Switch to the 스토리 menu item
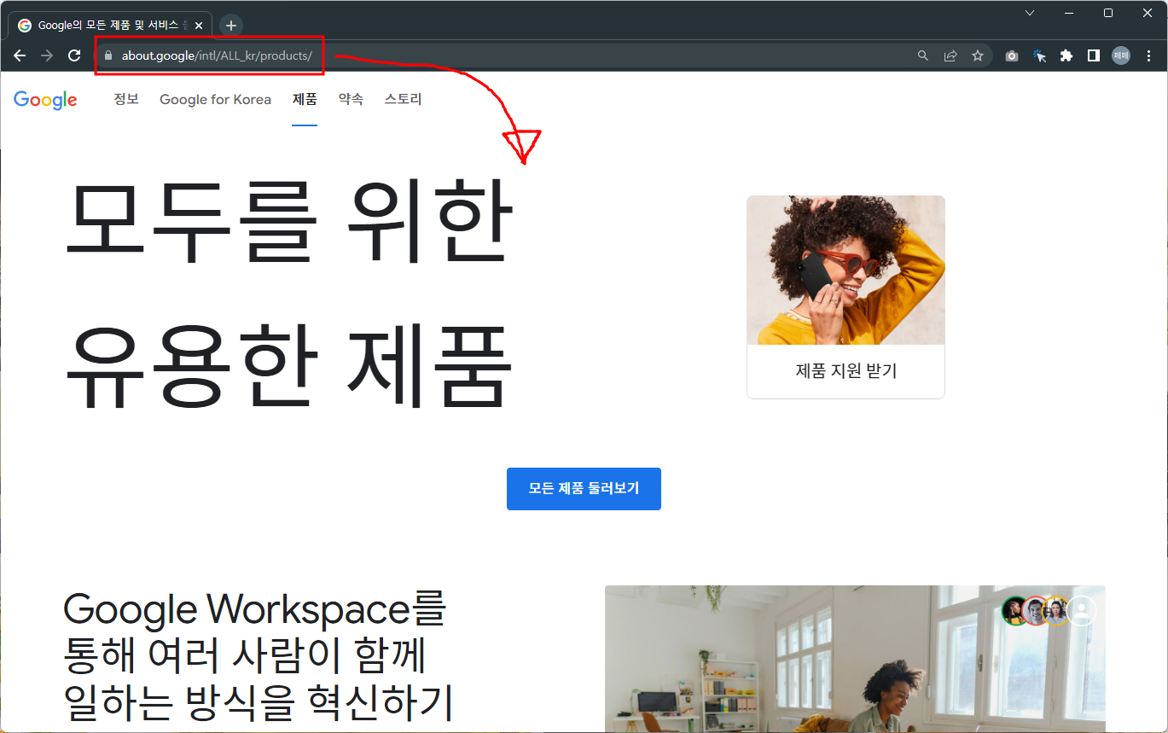Image resolution: width=1168 pixels, height=733 pixels. [403, 99]
